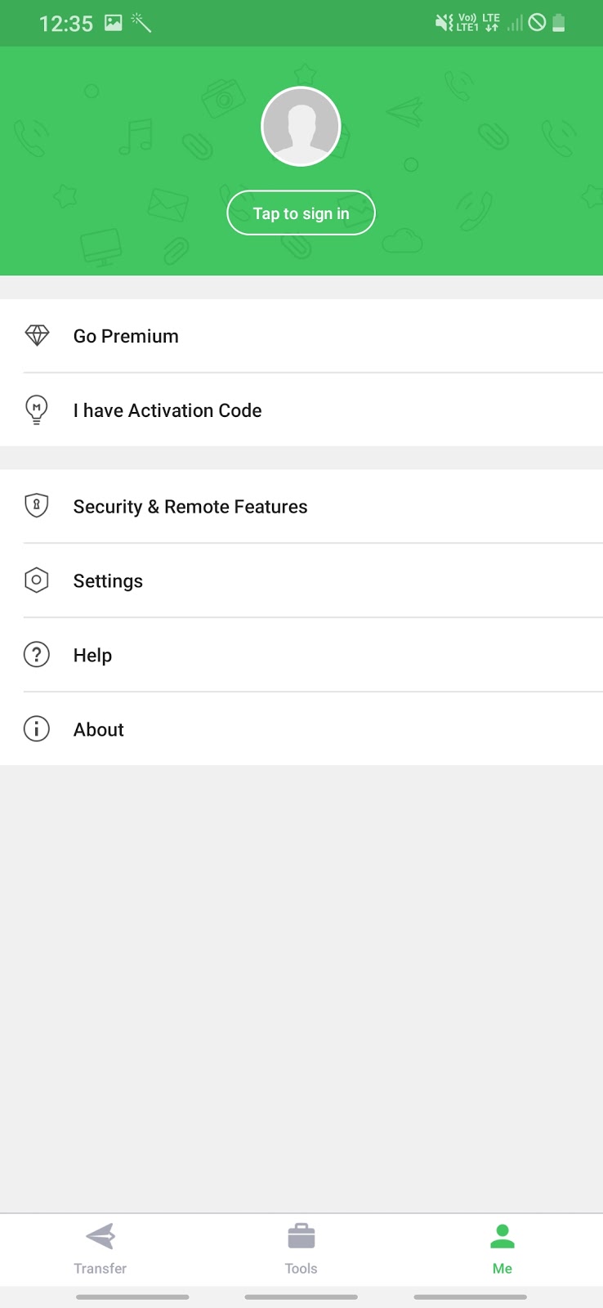
Task: Open the About text entry
Action: click(99, 730)
